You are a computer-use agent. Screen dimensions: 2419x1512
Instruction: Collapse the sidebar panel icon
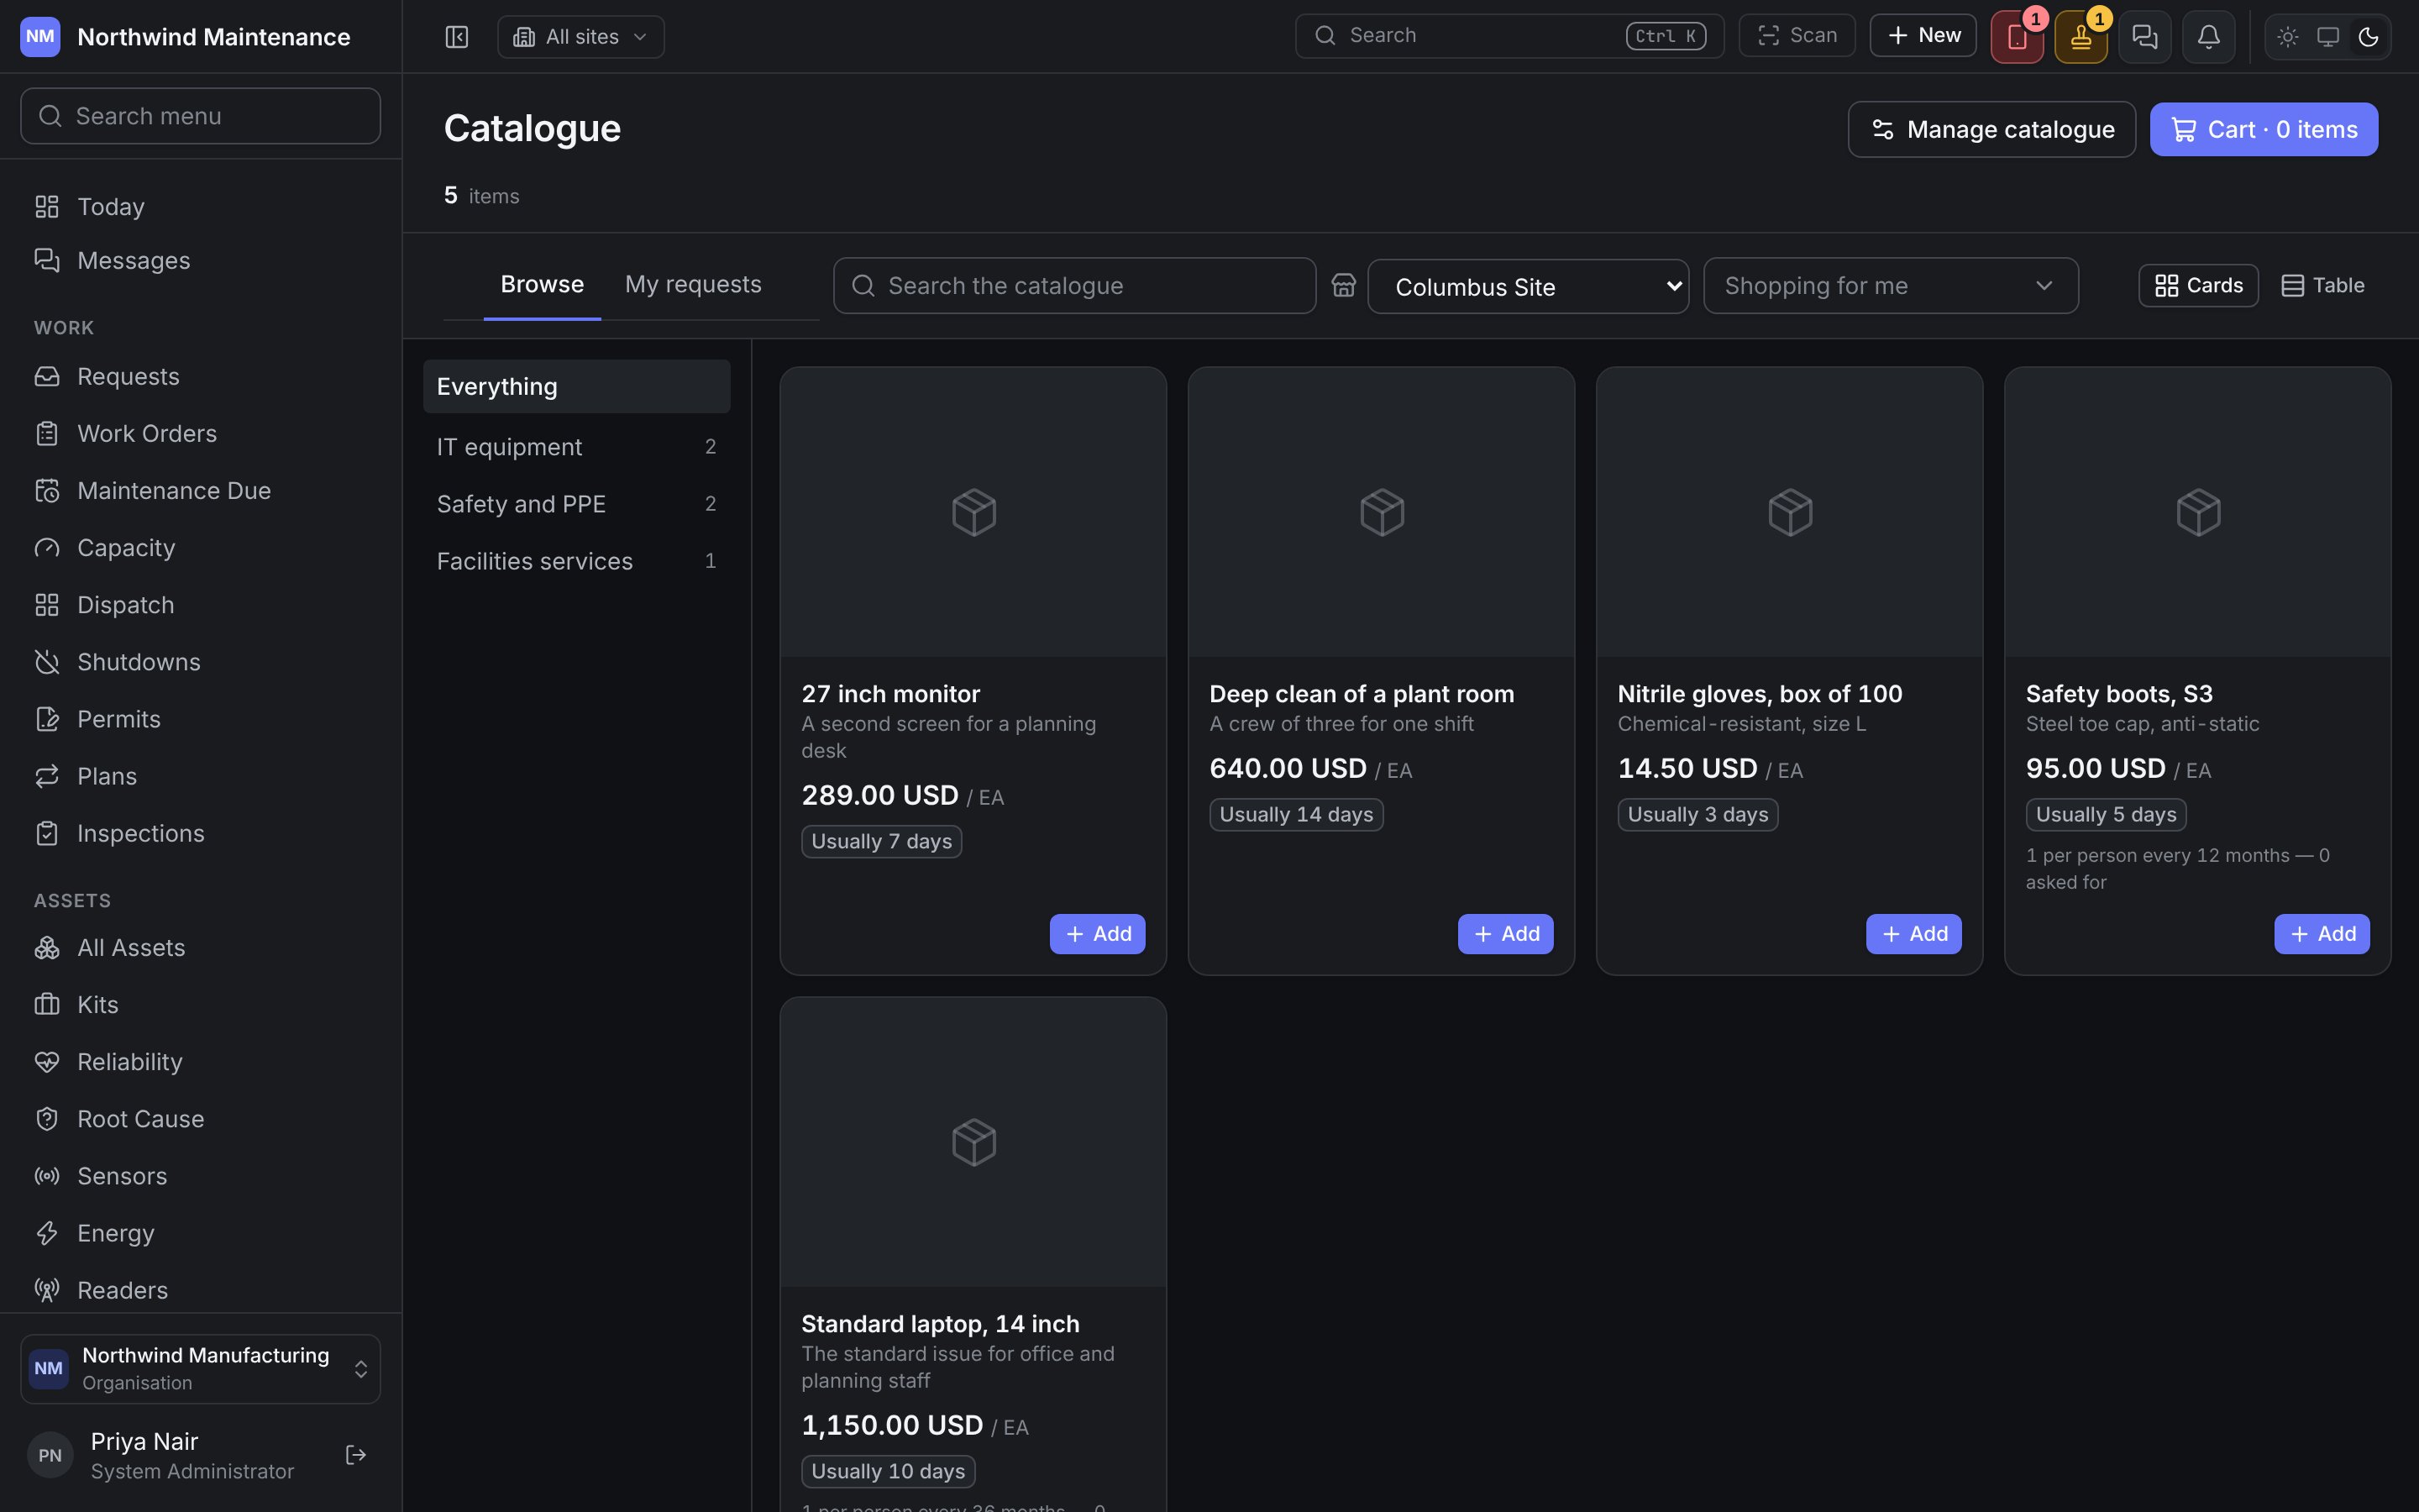pyautogui.click(x=456, y=37)
